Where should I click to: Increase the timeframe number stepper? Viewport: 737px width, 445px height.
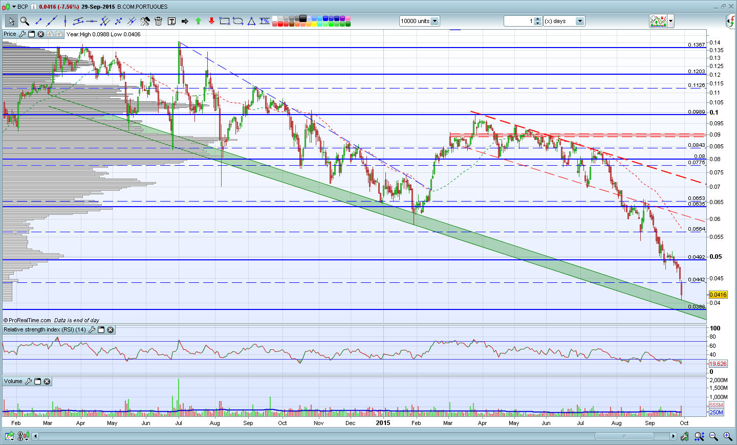[x=537, y=19]
